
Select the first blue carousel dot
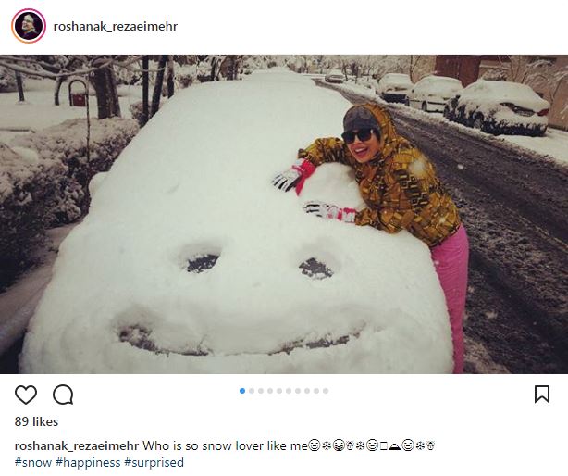click(242, 391)
